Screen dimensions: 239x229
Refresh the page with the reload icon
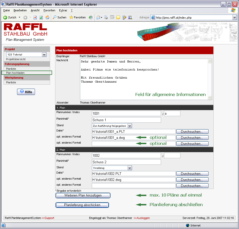[41, 17]
